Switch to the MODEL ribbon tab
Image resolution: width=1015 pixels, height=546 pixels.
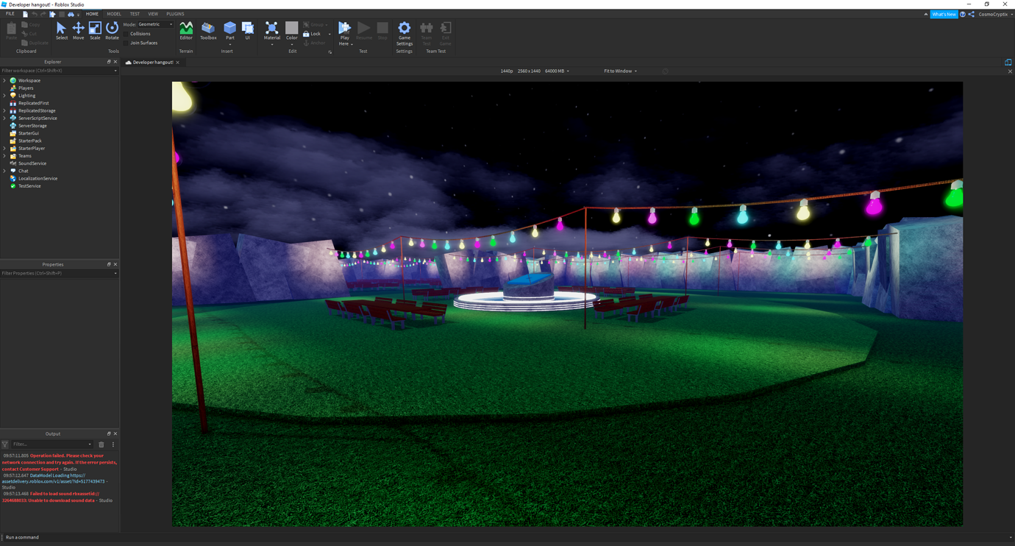pyautogui.click(x=114, y=14)
